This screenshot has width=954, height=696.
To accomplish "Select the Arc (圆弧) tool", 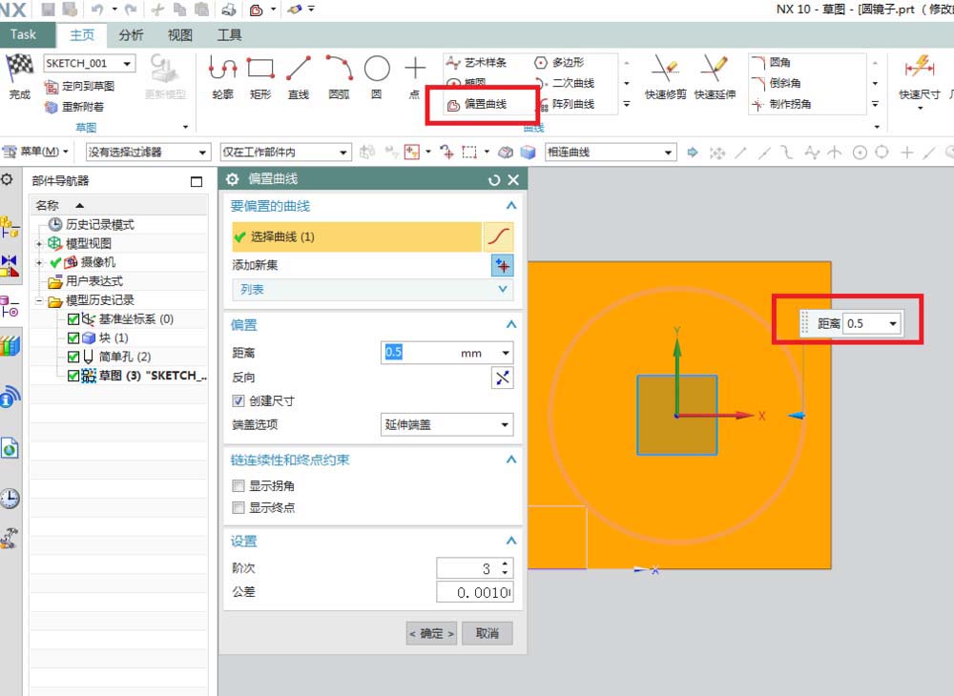I will pyautogui.click(x=339, y=76).
